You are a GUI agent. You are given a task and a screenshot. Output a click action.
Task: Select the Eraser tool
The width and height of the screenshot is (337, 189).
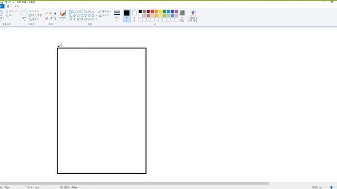tap(46, 19)
